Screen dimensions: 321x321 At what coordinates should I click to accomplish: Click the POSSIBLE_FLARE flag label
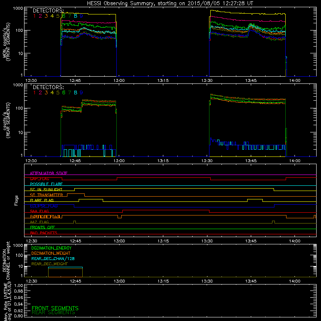click(x=46, y=184)
